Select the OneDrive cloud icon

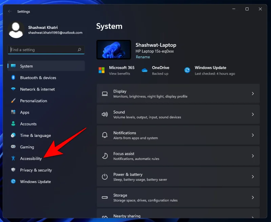coord(144,70)
